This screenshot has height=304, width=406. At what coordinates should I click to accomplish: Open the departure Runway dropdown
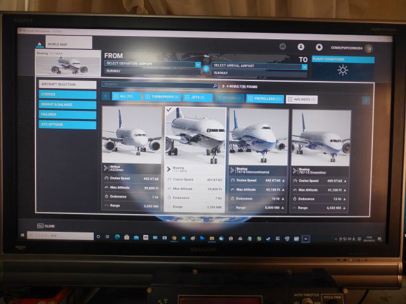pos(152,72)
